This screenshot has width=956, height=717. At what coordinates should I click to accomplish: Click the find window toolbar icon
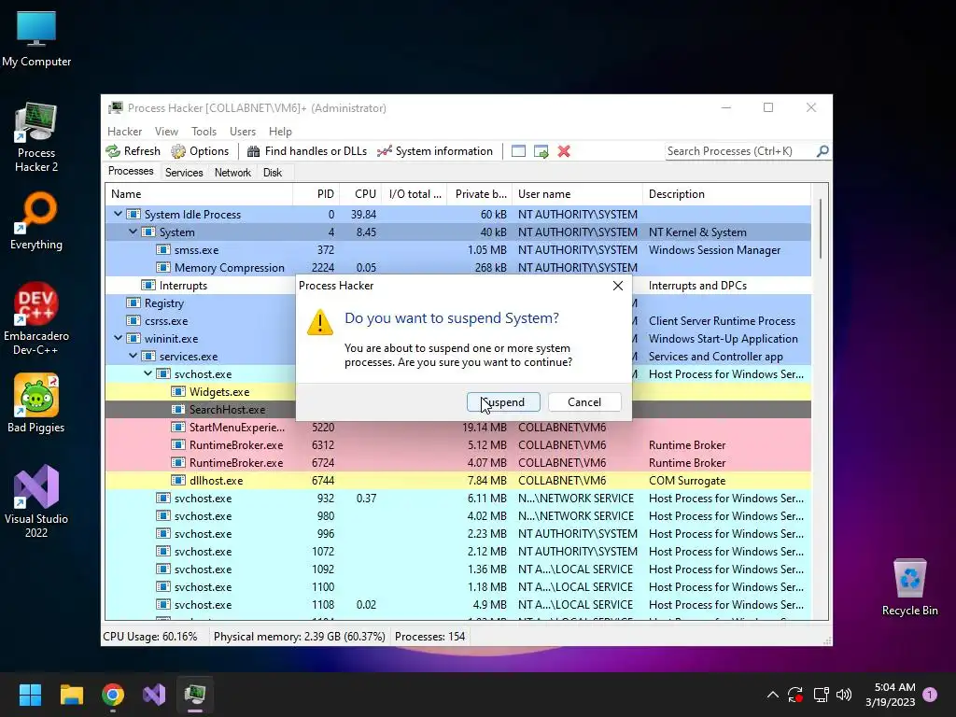[518, 151]
